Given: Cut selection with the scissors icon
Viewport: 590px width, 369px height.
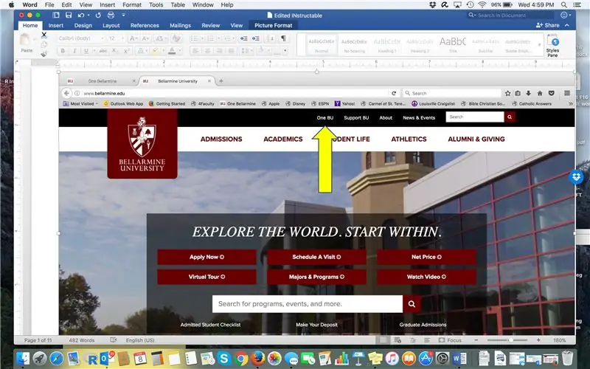Looking at the screenshot, I should [44, 35].
